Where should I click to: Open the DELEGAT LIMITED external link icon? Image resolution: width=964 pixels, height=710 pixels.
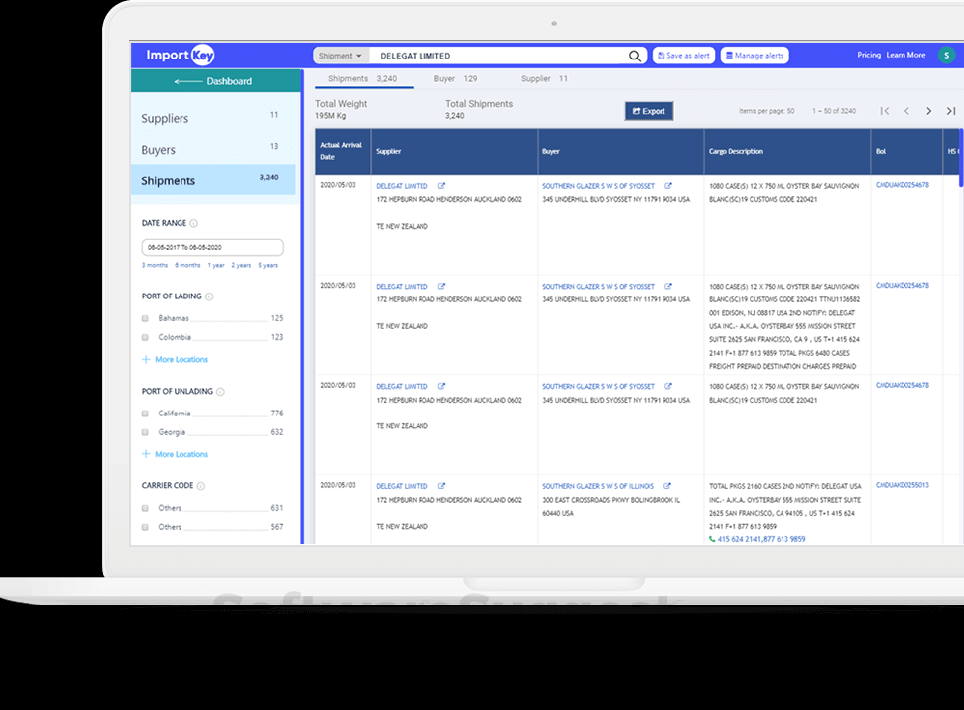(x=440, y=184)
